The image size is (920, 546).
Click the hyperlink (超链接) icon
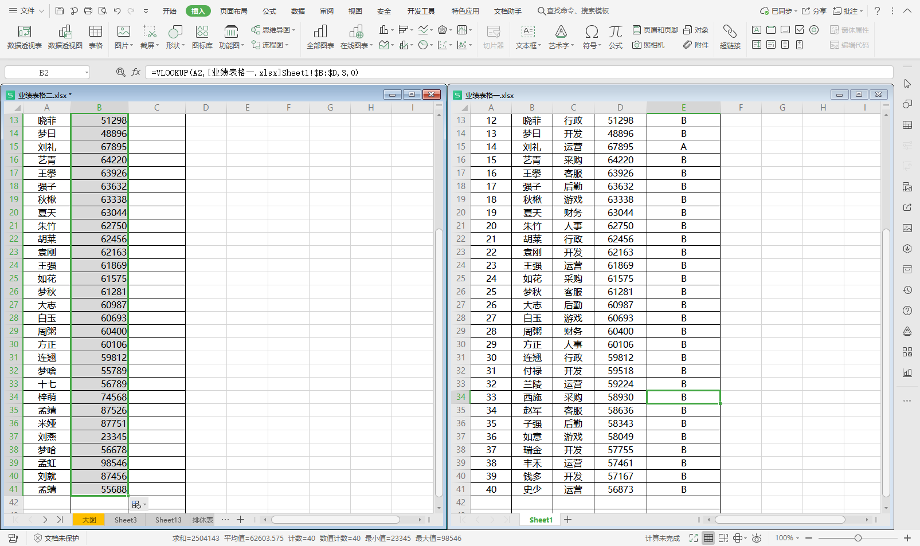point(730,37)
